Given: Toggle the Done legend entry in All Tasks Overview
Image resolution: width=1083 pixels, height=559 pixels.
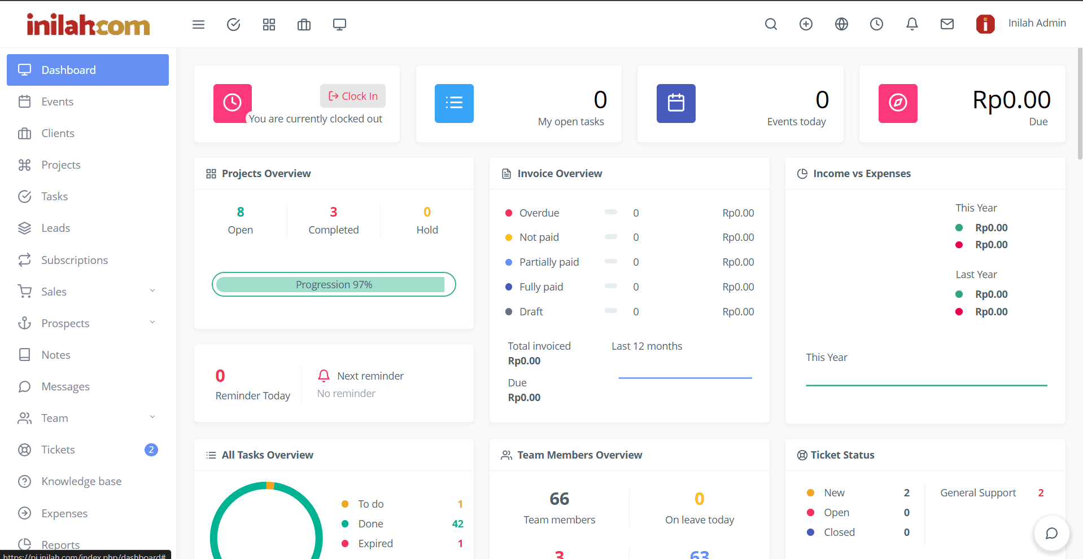Looking at the screenshot, I should (x=370, y=523).
